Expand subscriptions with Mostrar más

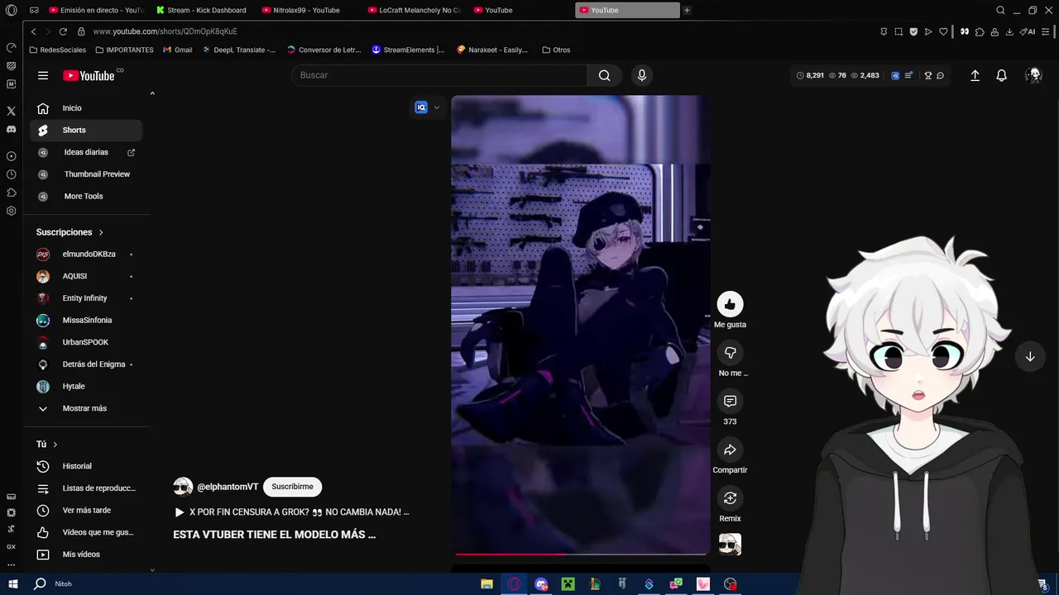click(x=86, y=408)
